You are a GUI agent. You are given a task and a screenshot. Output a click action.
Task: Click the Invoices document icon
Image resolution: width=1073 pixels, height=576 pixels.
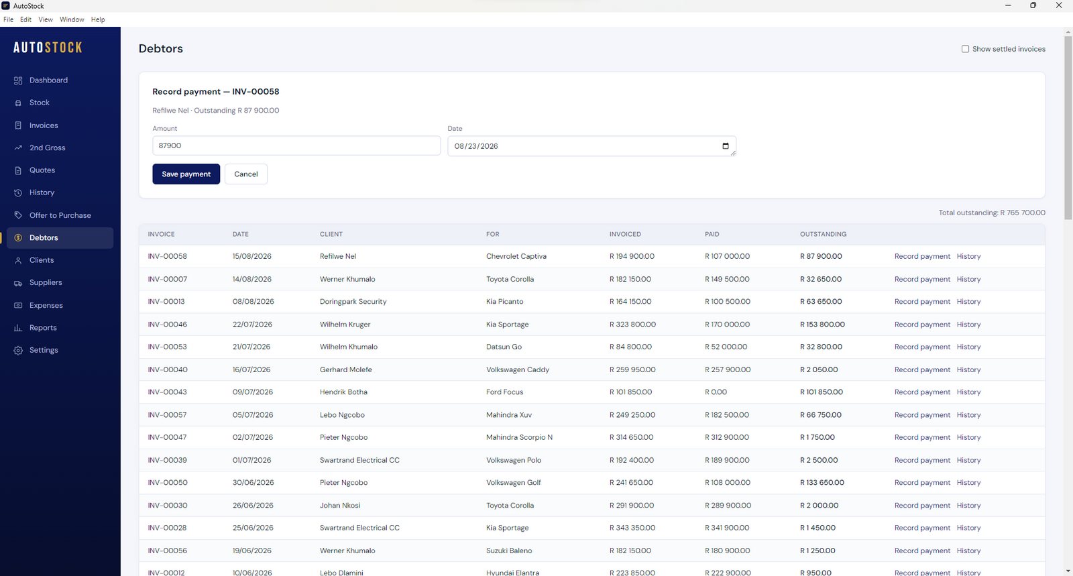pos(18,125)
